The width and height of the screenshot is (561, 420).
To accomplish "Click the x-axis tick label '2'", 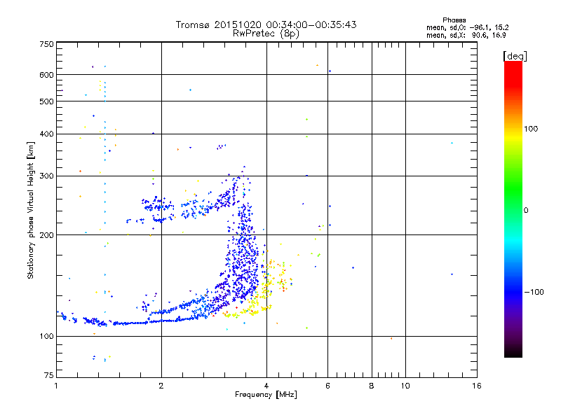I will coord(161,386).
